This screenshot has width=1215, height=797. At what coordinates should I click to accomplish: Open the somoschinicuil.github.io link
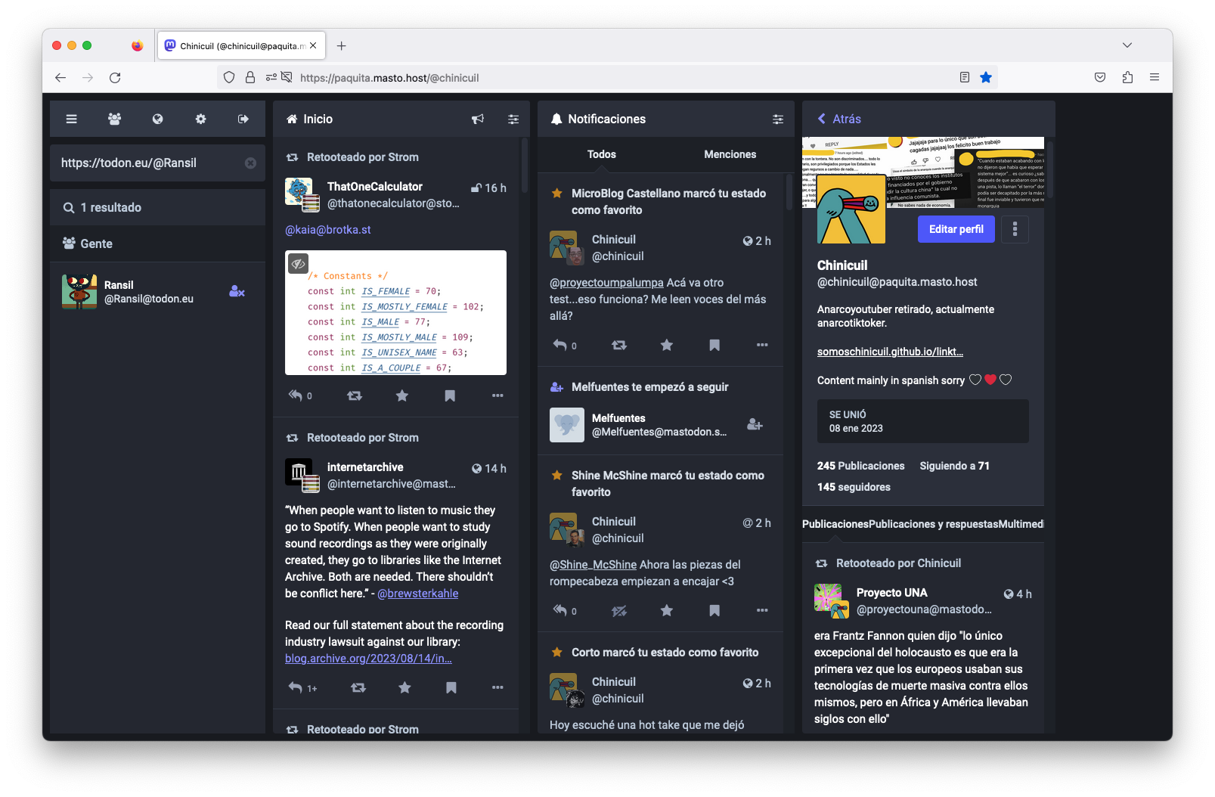pyautogui.click(x=890, y=352)
